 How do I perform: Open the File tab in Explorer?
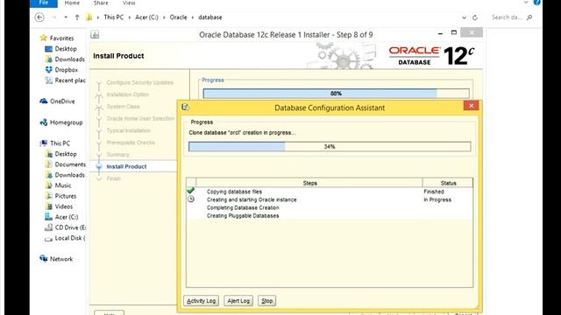pyautogui.click(x=44, y=3)
